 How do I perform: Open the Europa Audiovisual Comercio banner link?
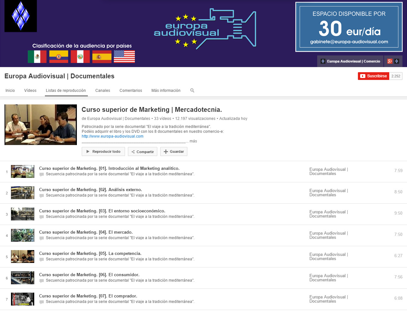coord(350,61)
